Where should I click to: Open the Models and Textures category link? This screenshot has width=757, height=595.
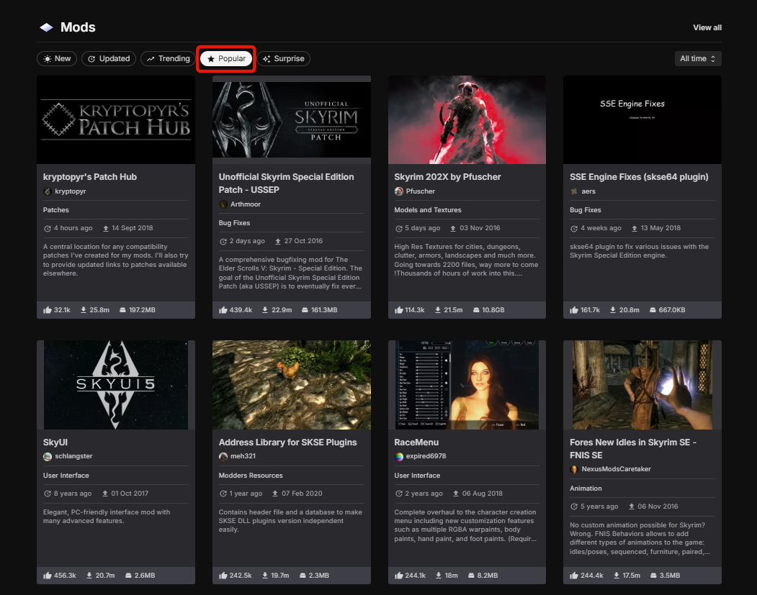pos(428,210)
